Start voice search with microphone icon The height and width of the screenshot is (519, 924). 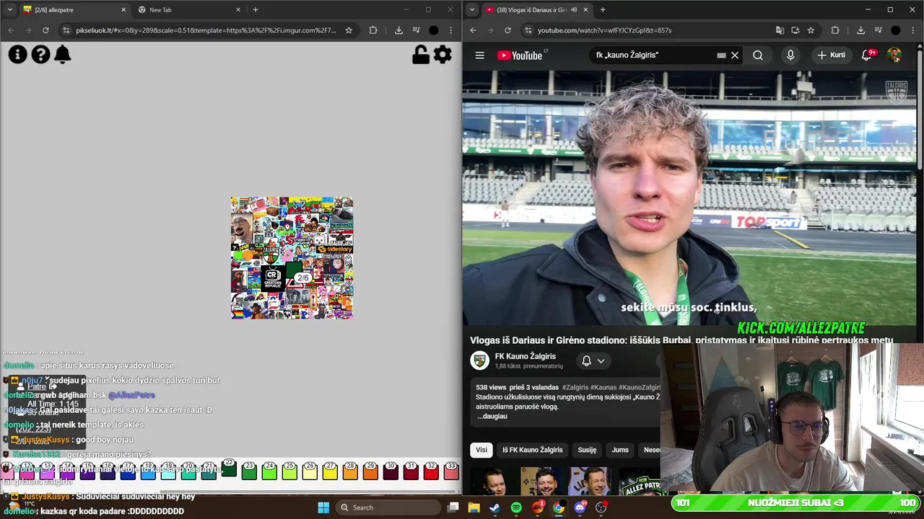click(x=790, y=56)
